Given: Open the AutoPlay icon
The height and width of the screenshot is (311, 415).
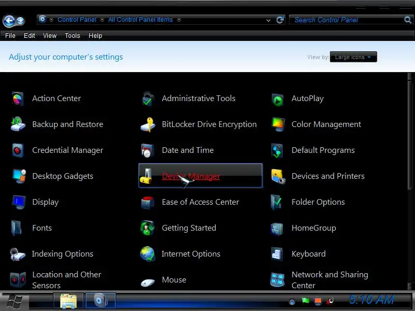Looking at the screenshot, I should coord(278,100).
